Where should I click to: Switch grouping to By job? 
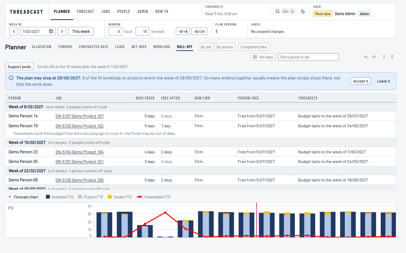[206, 47]
